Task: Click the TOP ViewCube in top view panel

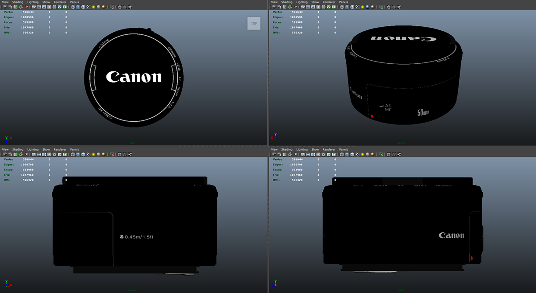Action: 254,23
